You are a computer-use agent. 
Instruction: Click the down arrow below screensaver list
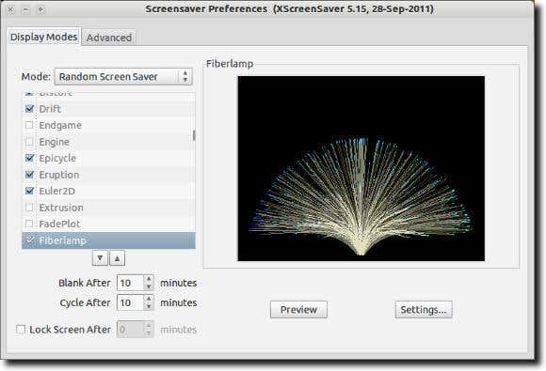(x=100, y=258)
